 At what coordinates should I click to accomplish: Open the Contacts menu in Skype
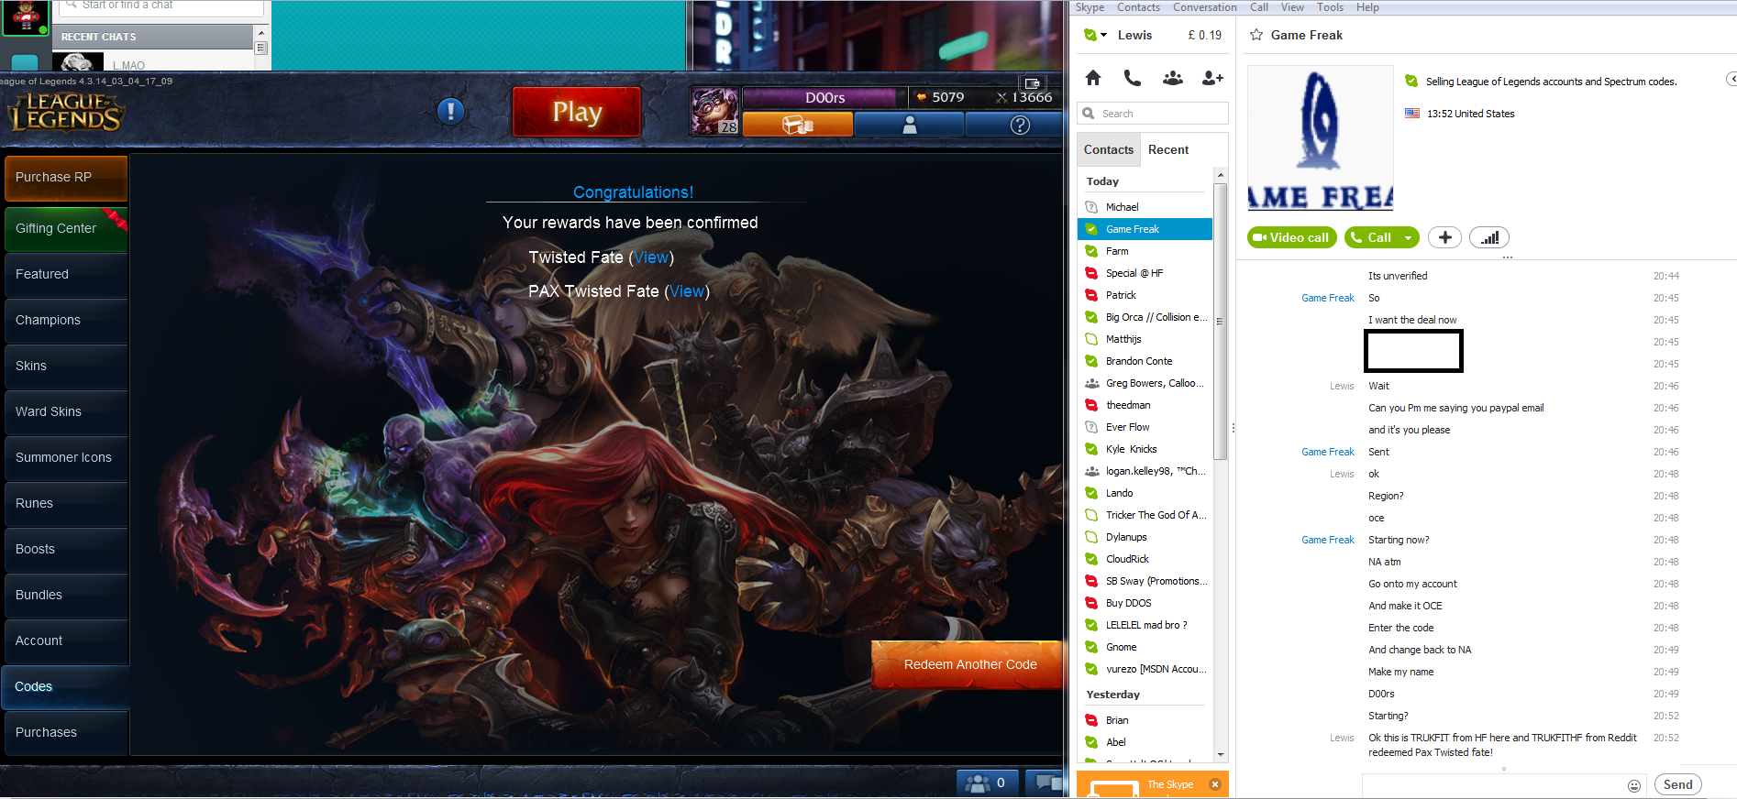pos(1138,7)
